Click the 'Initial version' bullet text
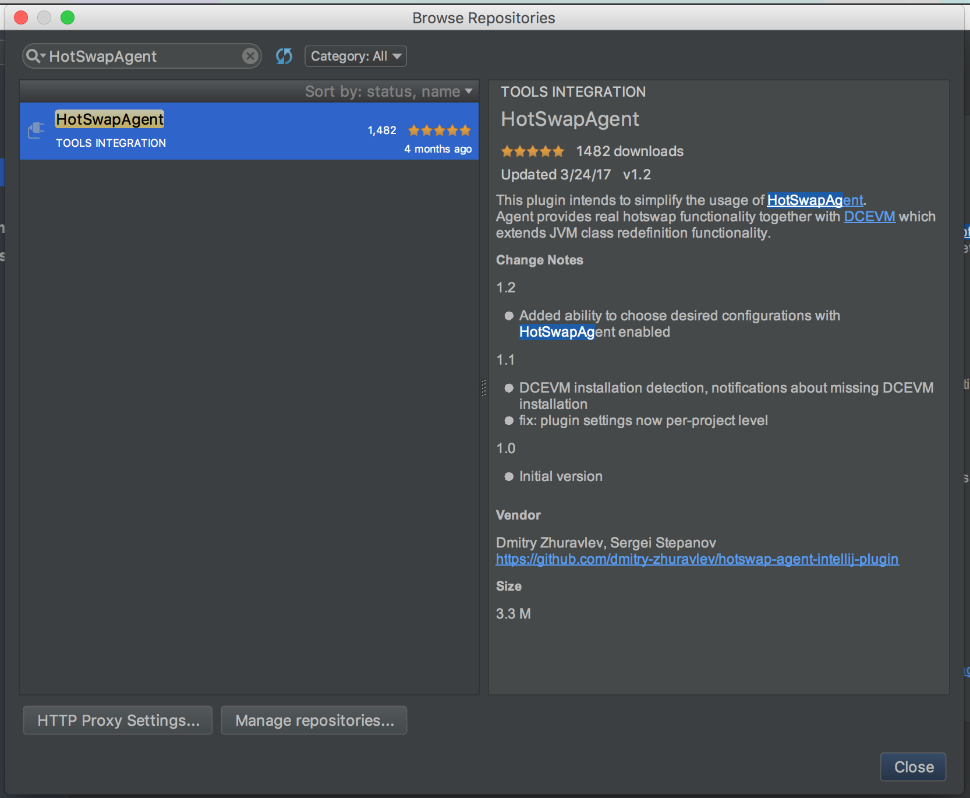The height and width of the screenshot is (798, 970). pyautogui.click(x=561, y=476)
